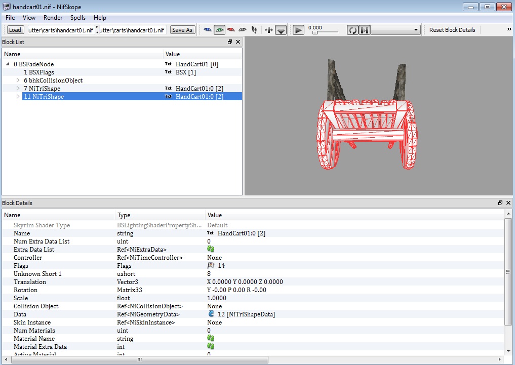Click the Load button
The image size is (515, 365).
tap(15, 30)
